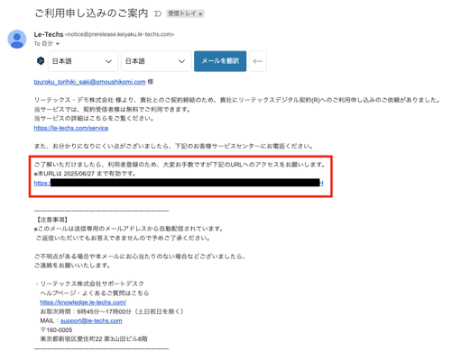Open the le-techs.com/service link
The image size is (451, 360).
71,128
